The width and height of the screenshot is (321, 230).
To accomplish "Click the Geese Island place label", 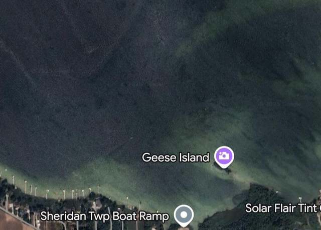I will click(x=176, y=157).
